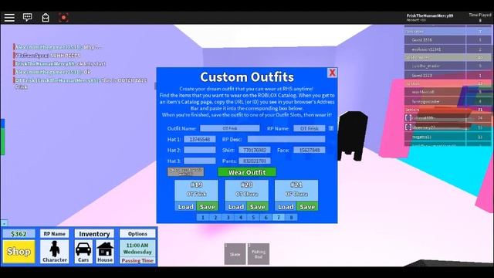Screen dimensions: 494x278
Task: Click the yellow Shop button
Action: pyautogui.click(x=19, y=252)
